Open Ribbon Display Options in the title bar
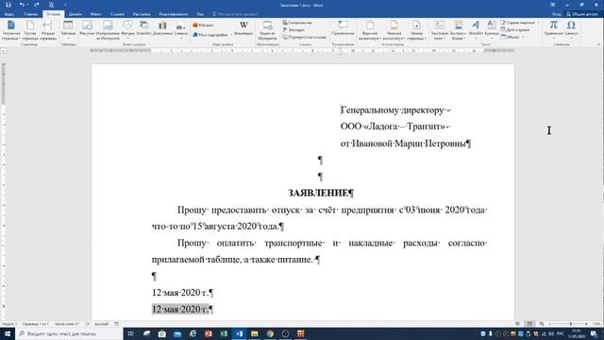604x340 pixels. click(553, 5)
